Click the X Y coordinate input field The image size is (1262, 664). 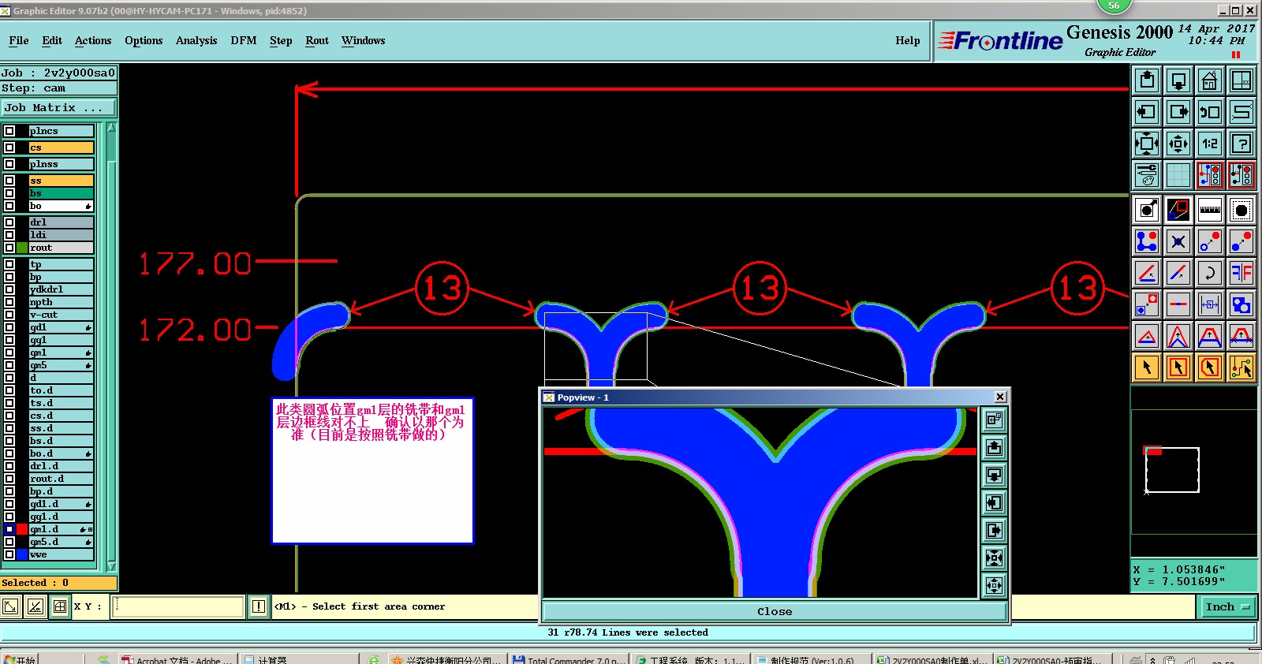177,606
